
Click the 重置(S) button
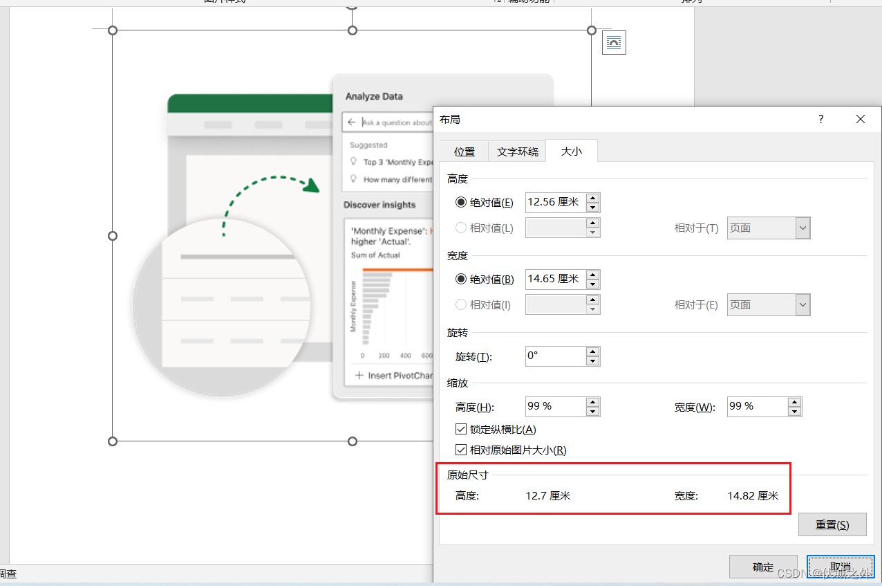[x=832, y=524]
